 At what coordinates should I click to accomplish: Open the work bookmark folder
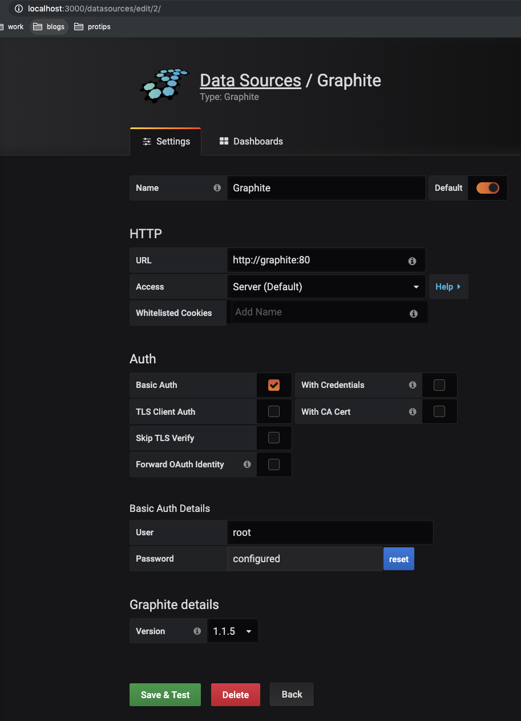(x=13, y=27)
